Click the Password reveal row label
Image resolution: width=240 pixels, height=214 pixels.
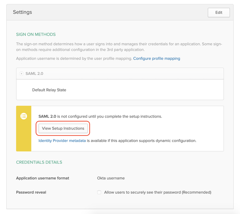pos(31,192)
